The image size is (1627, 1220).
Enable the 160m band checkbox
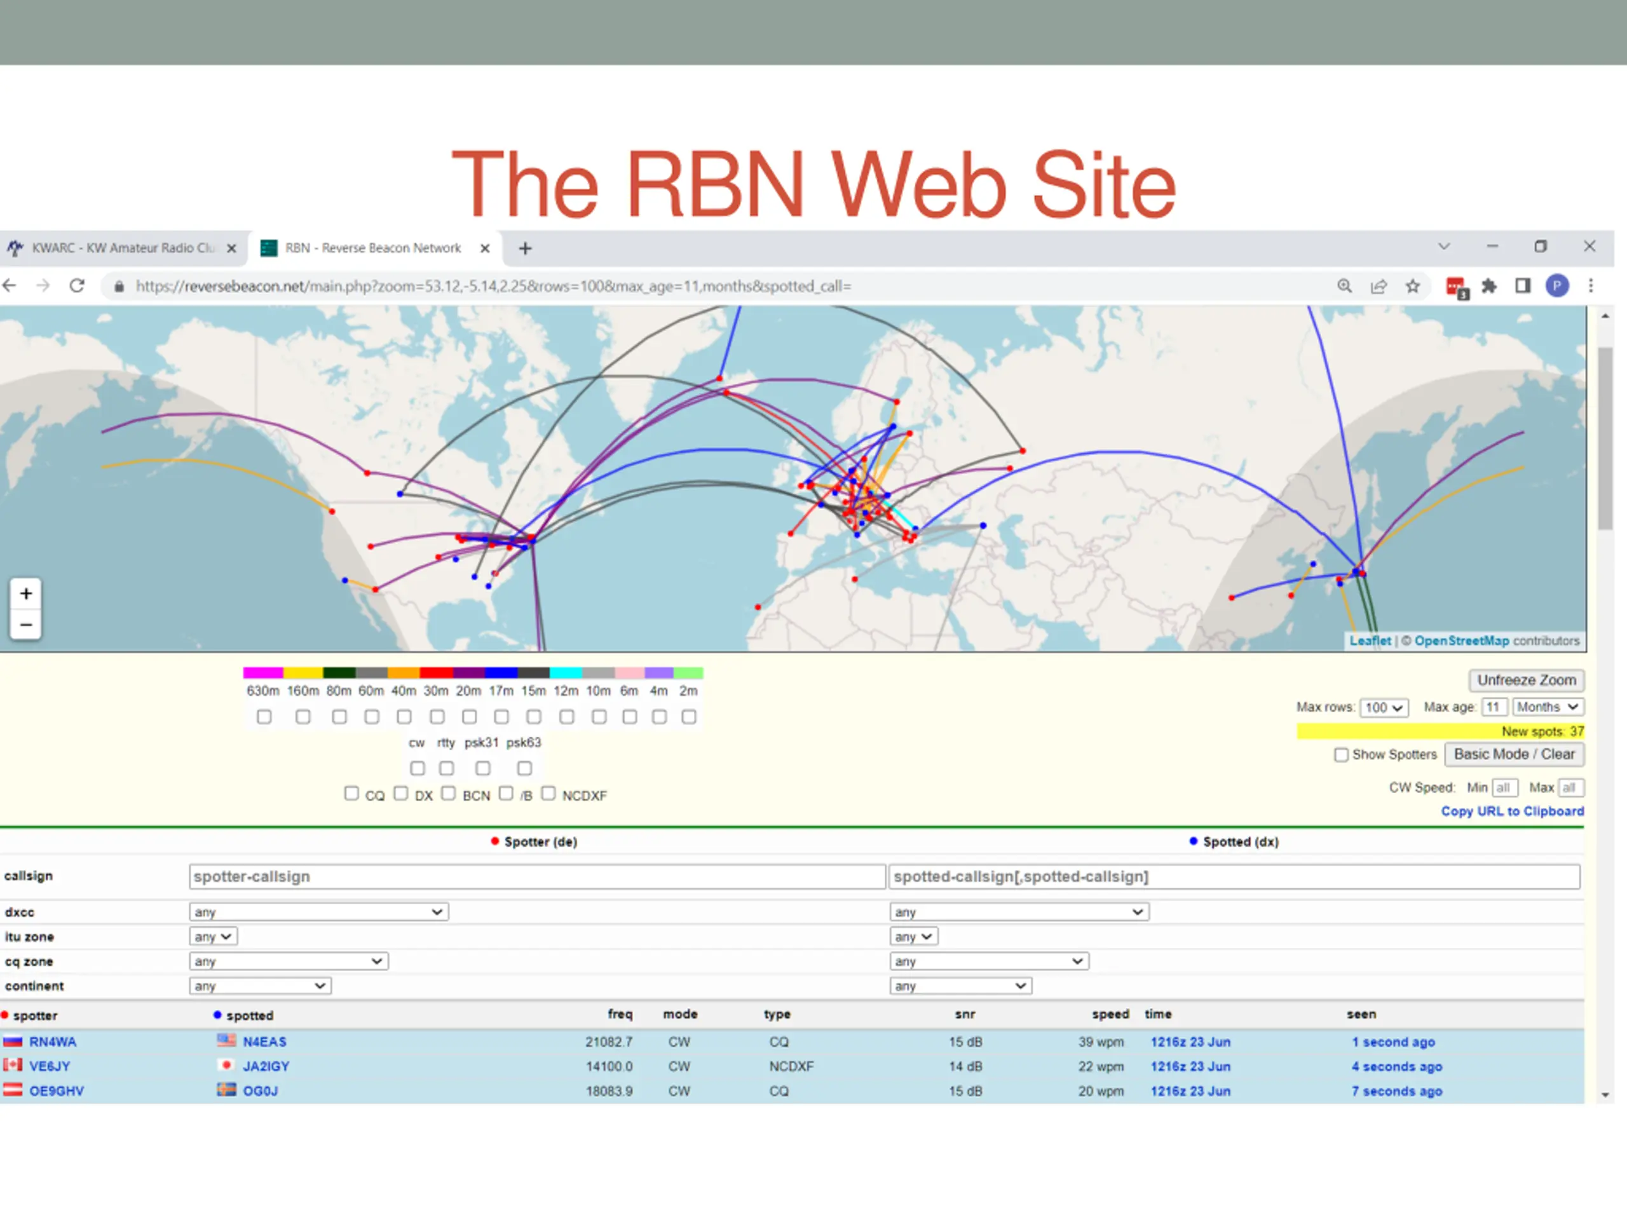[x=303, y=716]
